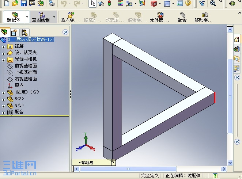Image resolution: width=242 pixels, height=179 pixels.
Task: Click the red SW SolidWorks icon
Action: click(x=154, y=3)
